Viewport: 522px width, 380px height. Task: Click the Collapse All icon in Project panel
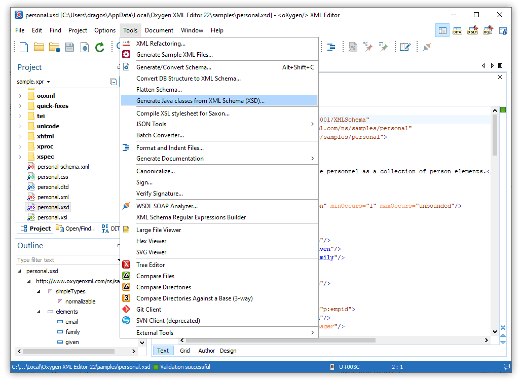(x=113, y=82)
